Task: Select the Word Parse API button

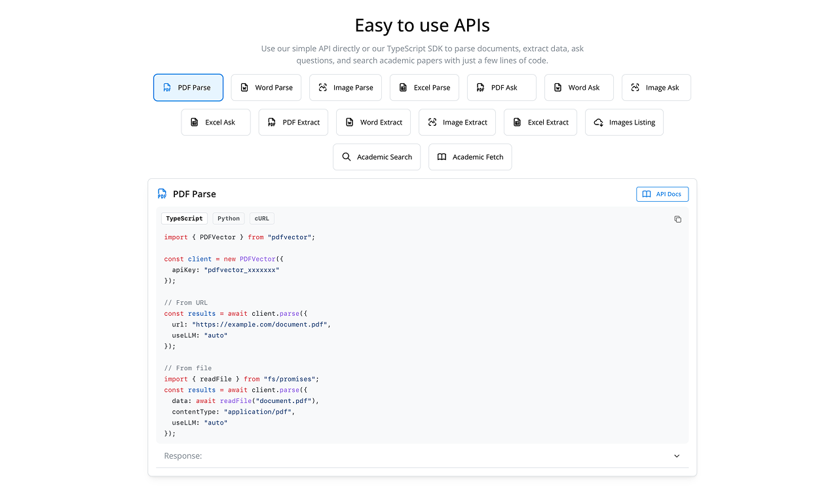Action: 266,88
